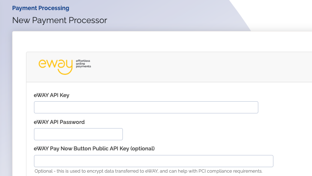Click the gray eWAY header panel

coord(189,67)
